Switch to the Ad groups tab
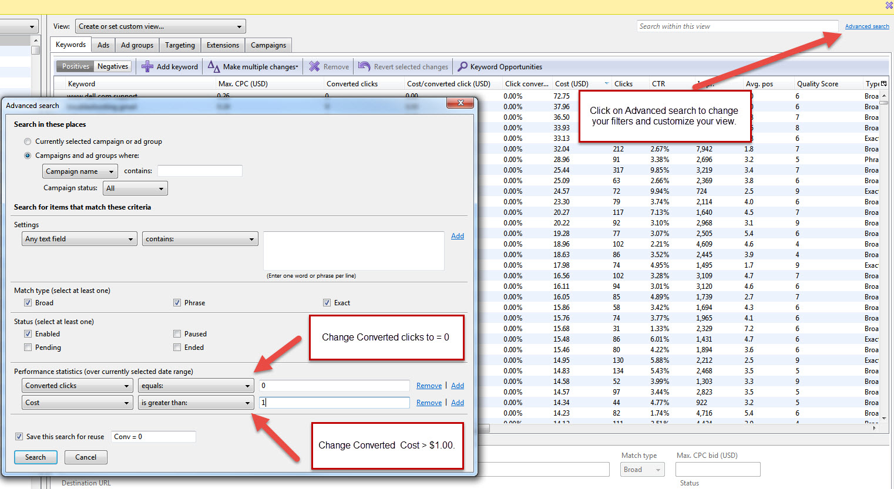894x489 pixels. click(137, 45)
